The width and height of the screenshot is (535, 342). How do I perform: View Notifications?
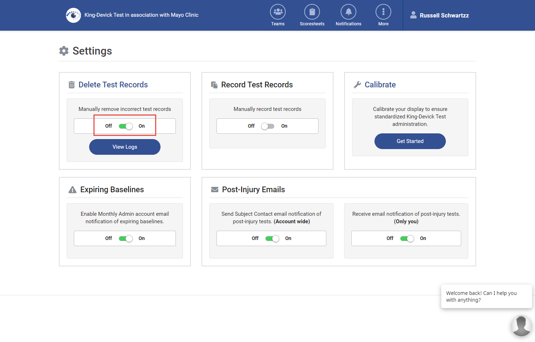348,15
